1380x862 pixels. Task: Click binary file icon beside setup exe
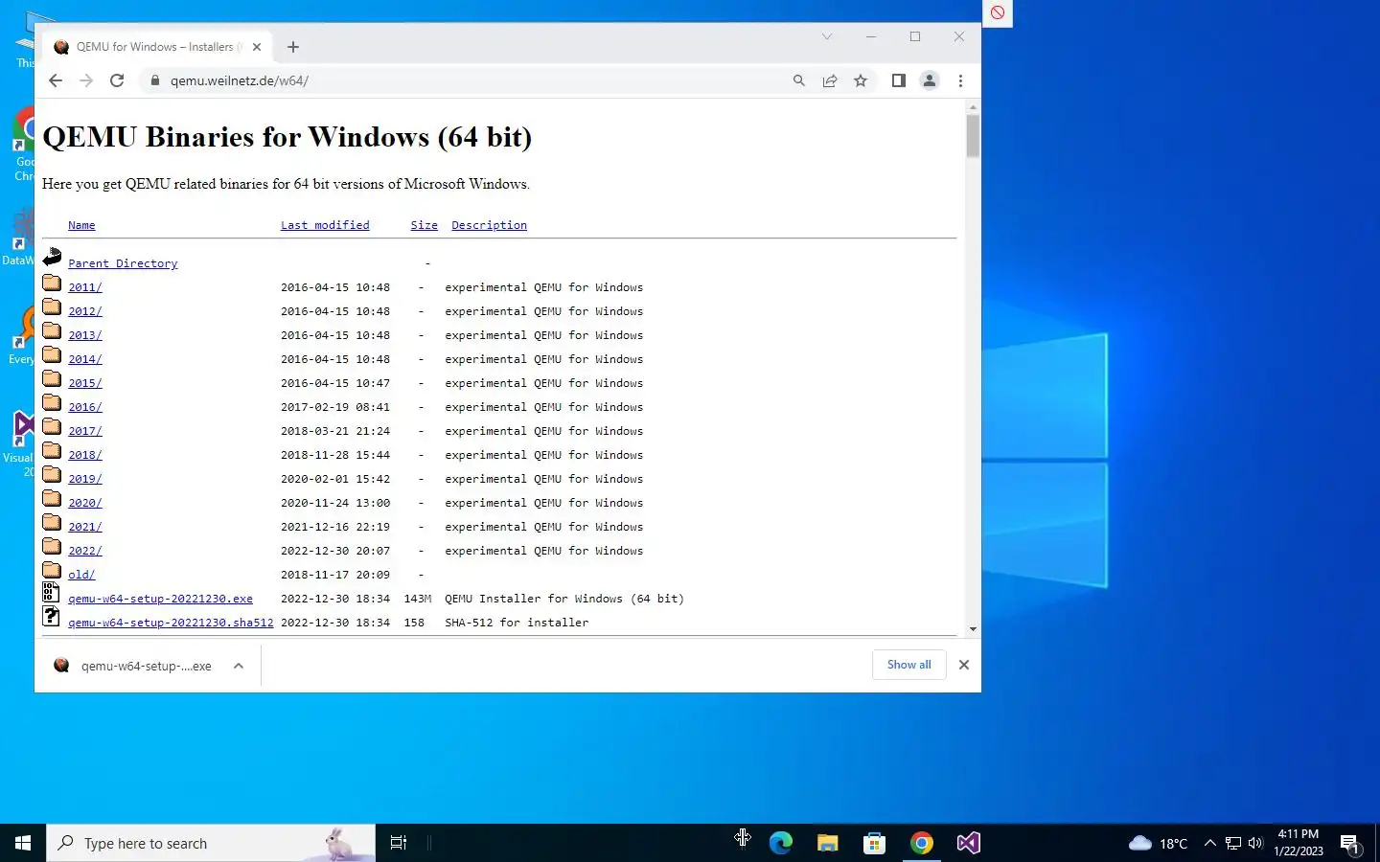(x=52, y=593)
